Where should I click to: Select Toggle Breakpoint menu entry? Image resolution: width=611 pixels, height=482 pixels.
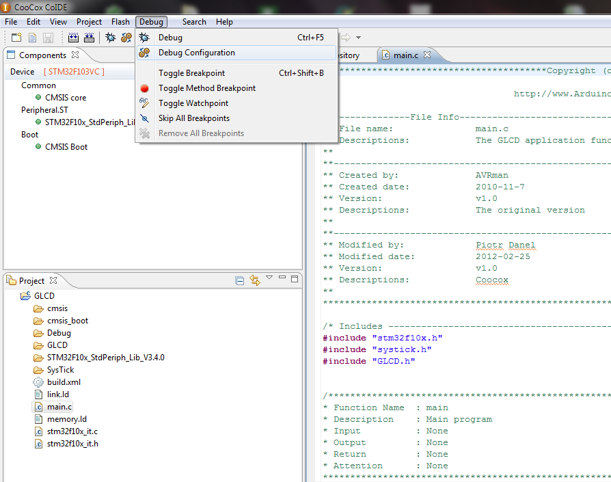[236, 73]
